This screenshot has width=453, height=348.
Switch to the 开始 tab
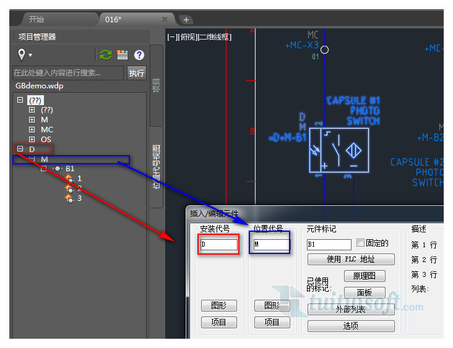coord(37,19)
